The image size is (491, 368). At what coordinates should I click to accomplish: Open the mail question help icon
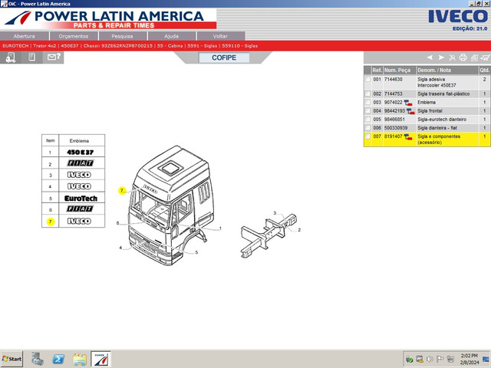(x=54, y=57)
